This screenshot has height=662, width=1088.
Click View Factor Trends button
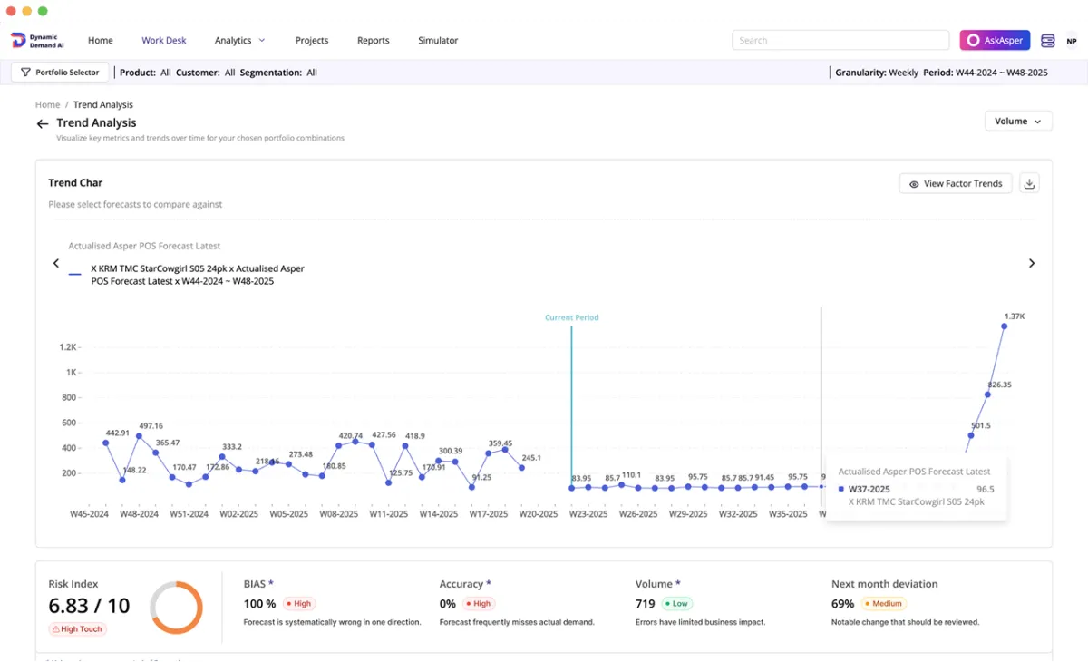click(956, 183)
